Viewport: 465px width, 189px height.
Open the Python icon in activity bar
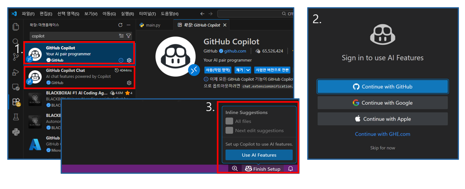[x=16, y=132]
